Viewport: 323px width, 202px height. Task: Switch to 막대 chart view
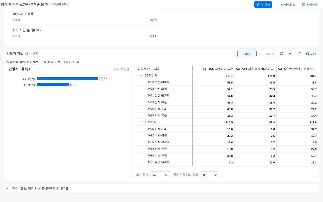(247, 54)
